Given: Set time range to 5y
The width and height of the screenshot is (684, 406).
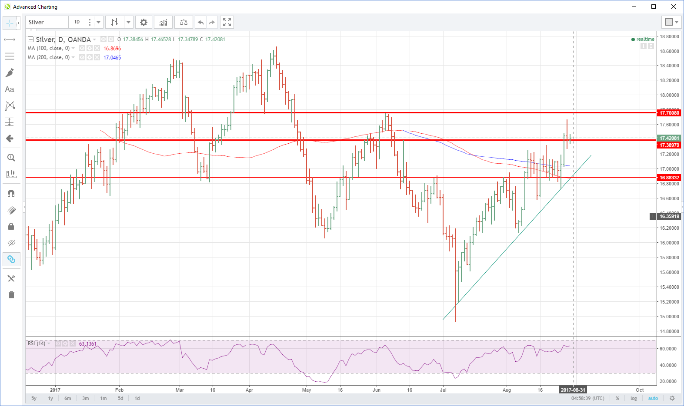Looking at the screenshot, I should [x=34, y=398].
